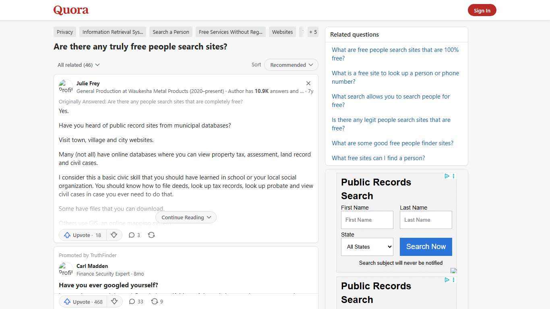Click the share icon under Julie Frey's answer
Viewport: 550px width, 309px height.
point(151,235)
